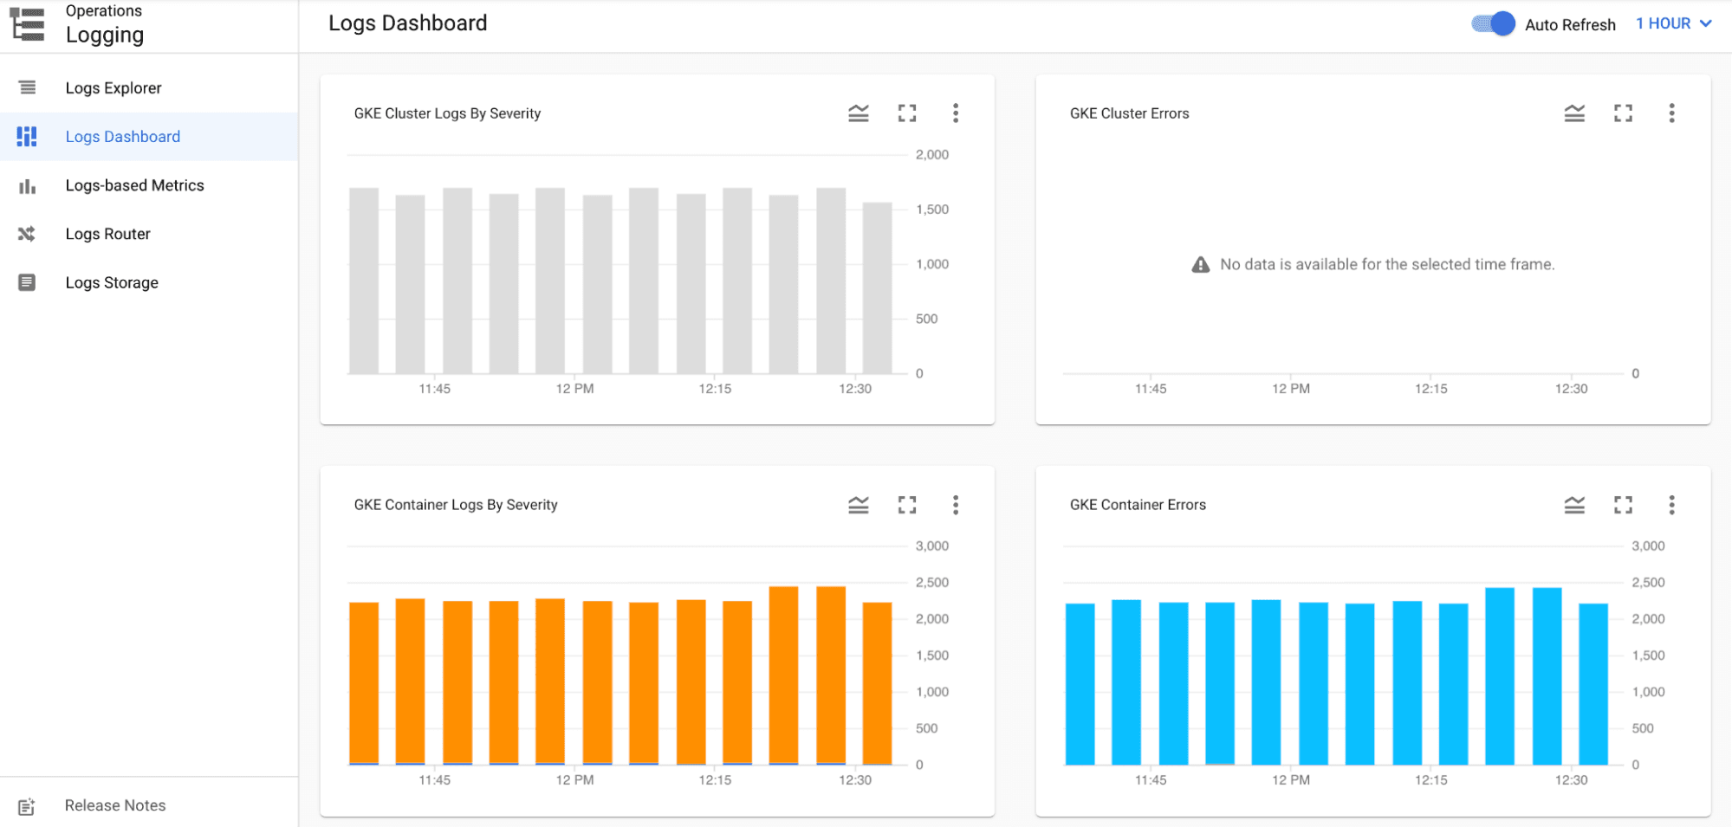This screenshot has width=1732, height=827.
Task: Click the warning icon in GKE Cluster Errors
Action: tap(1200, 264)
